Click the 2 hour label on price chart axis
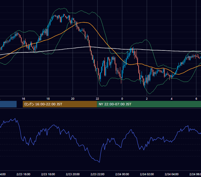Screen dimensions: 201x177 coord(147,99)
